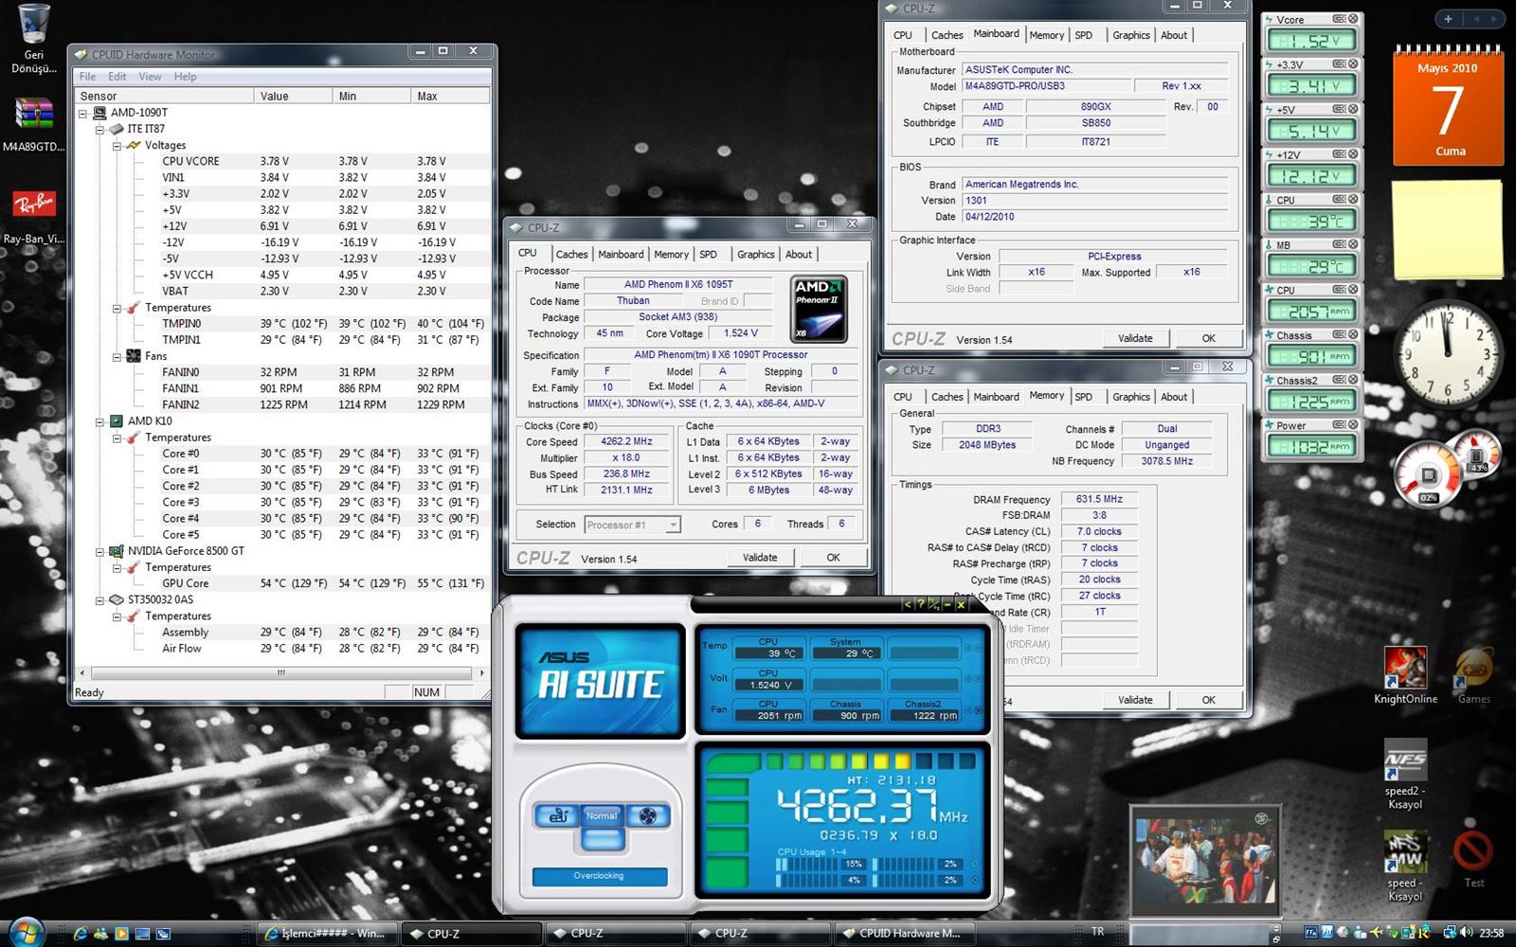Open the File menu in HWMonitor
The width and height of the screenshot is (1516, 947).
tap(87, 77)
